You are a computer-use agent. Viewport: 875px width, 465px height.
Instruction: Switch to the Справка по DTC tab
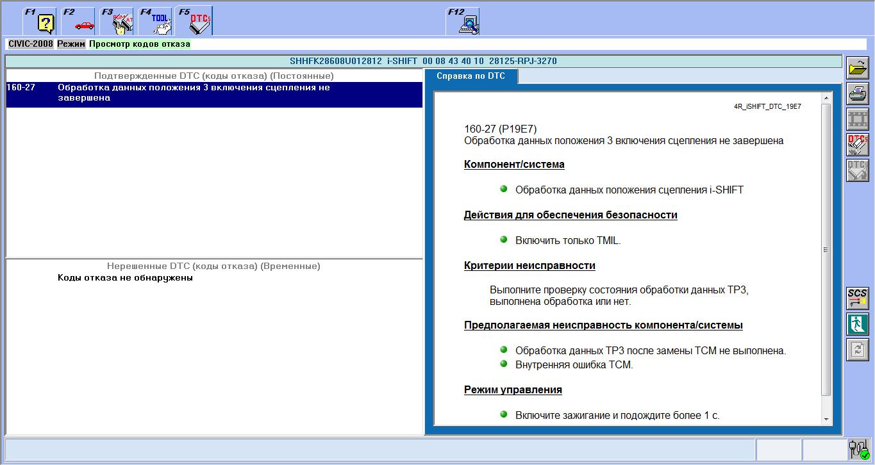(x=471, y=76)
